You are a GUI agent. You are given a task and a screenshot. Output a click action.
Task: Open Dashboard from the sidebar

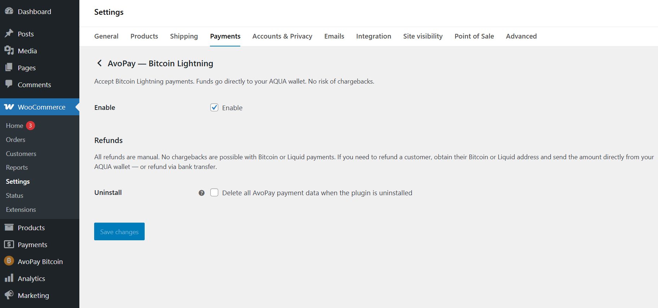point(40,12)
